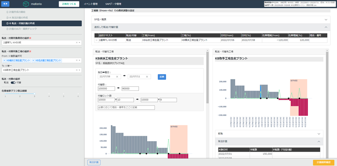Click the blue sidebar collapse arrows button
This screenshot has width=337, height=166.
(x=6, y=4)
